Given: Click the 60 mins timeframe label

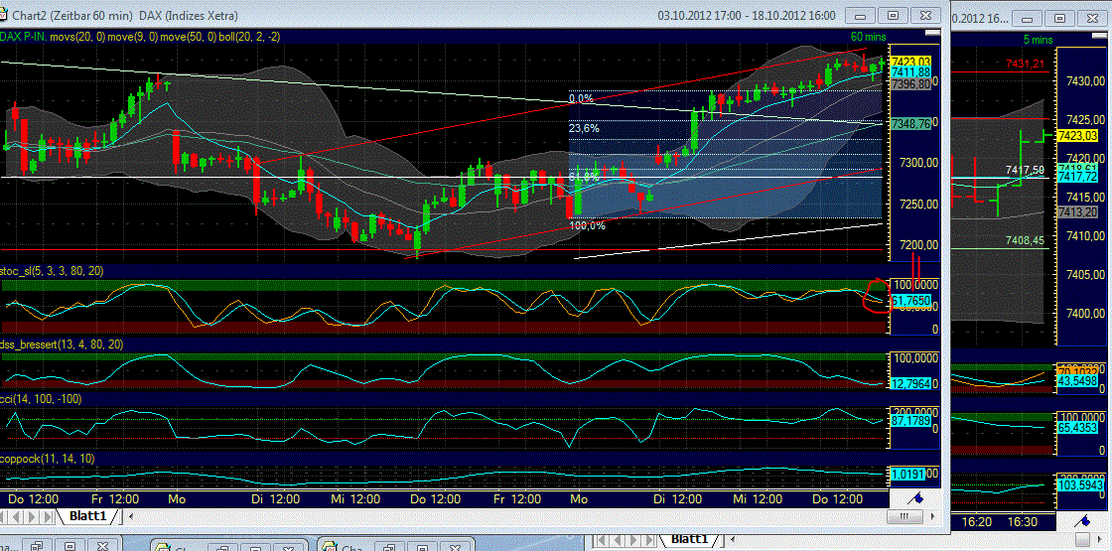Looking at the screenshot, I should pyautogui.click(x=868, y=36).
